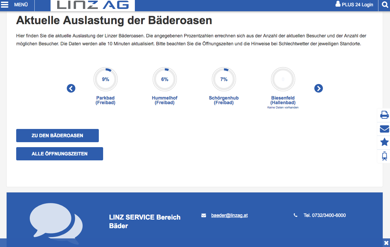Click the print page icon
Screen dimensions: 390x247
384,115
